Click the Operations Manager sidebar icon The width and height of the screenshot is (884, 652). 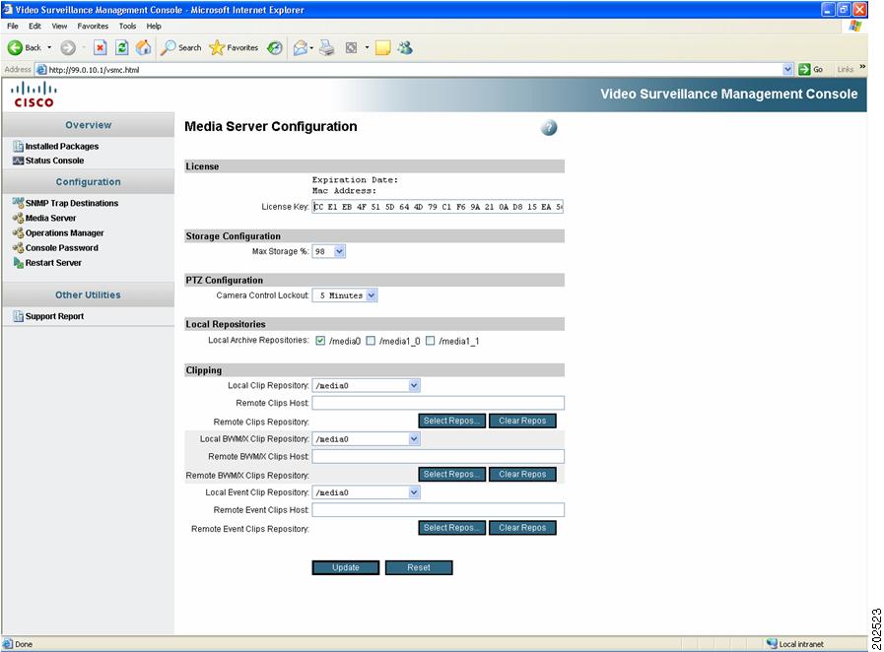tap(18, 232)
